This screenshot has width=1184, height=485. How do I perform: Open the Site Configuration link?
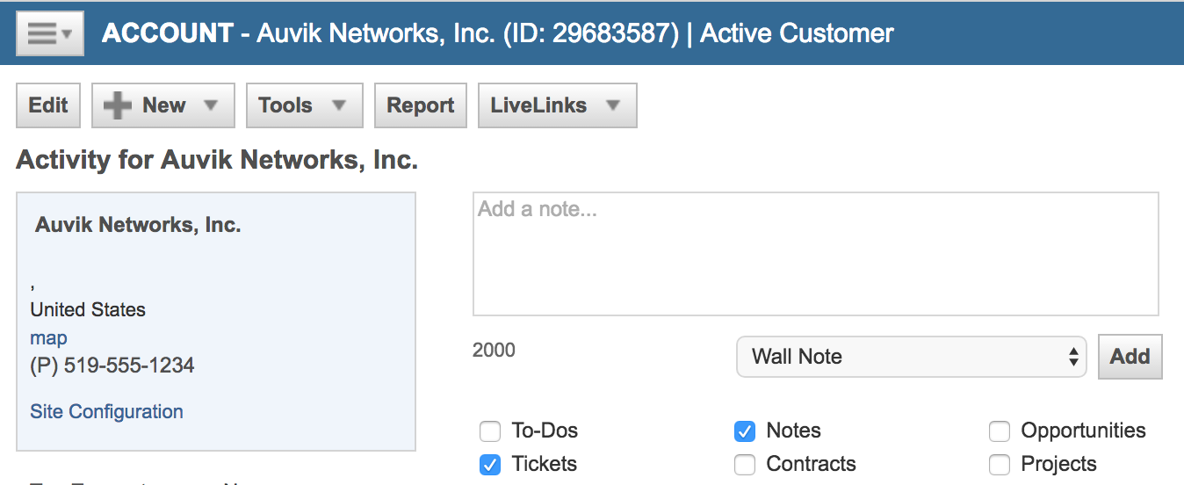[106, 411]
